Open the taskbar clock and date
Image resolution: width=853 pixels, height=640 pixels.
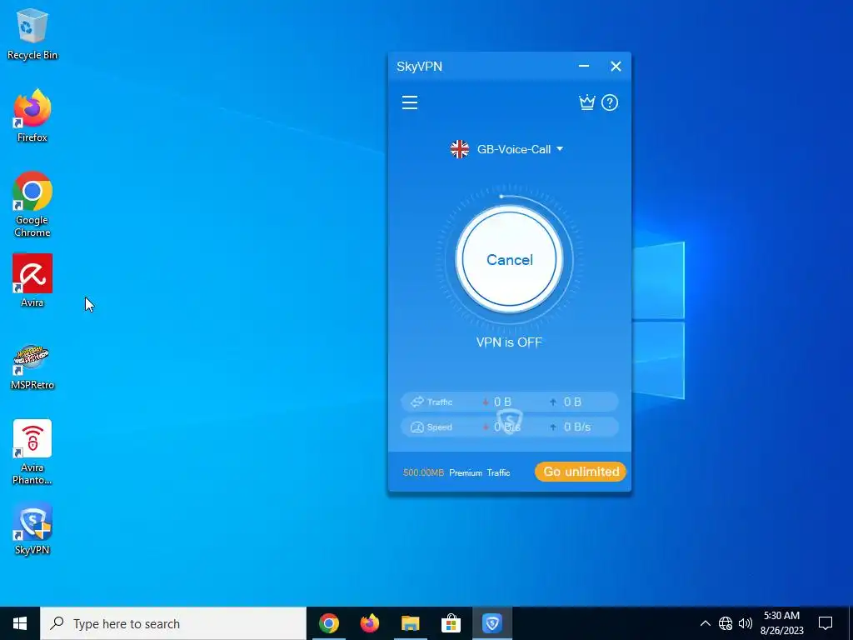point(781,623)
